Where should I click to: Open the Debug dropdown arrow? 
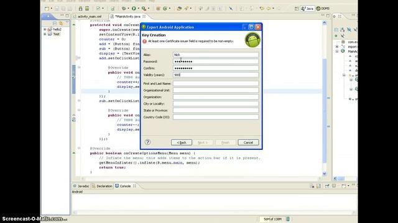pos(129,9)
